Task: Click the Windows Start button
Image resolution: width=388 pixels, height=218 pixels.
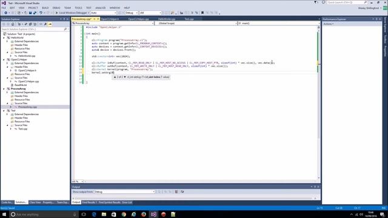Action: pos(4,214)
